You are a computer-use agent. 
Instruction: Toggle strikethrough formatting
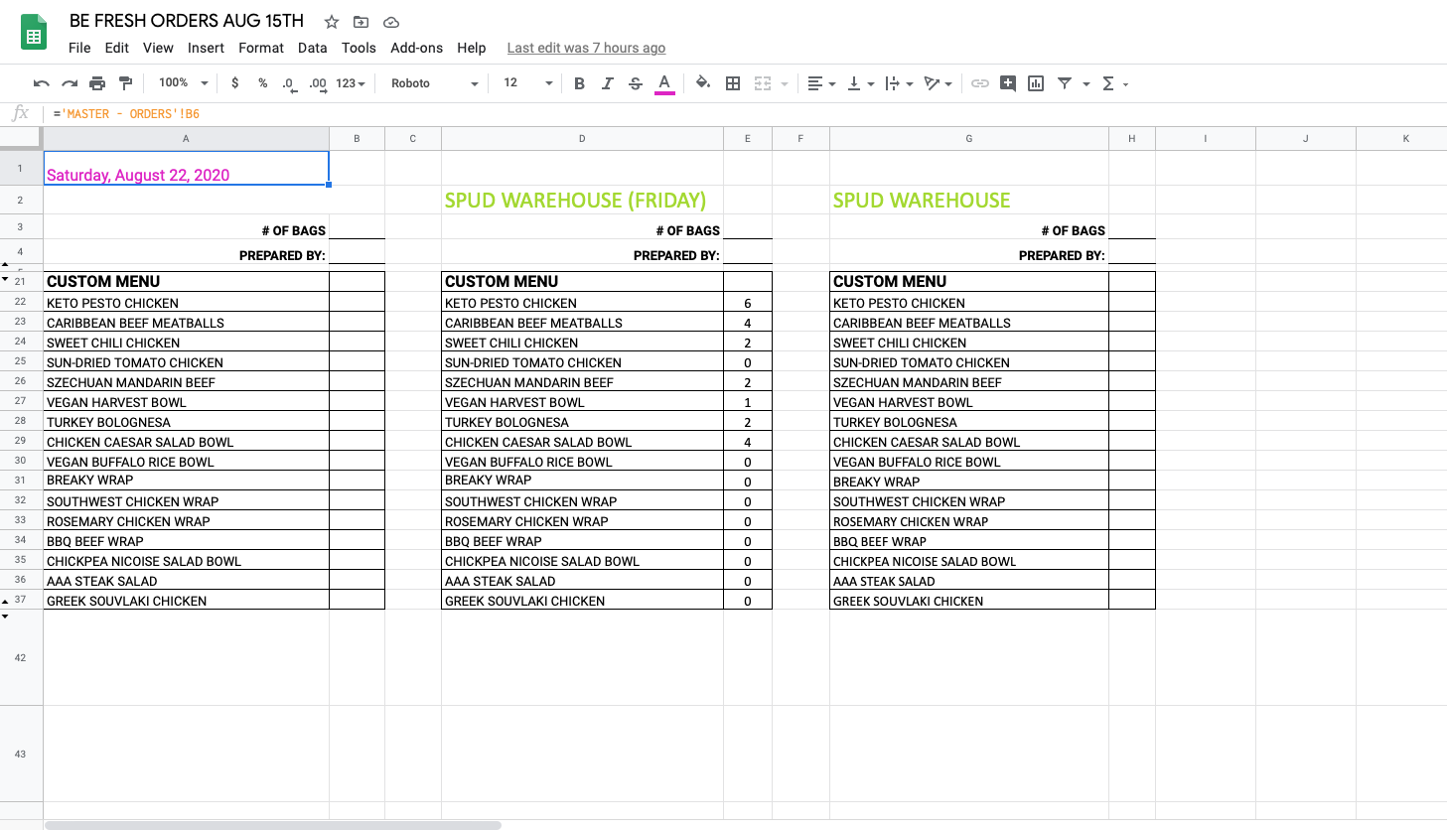click(636, 83)
